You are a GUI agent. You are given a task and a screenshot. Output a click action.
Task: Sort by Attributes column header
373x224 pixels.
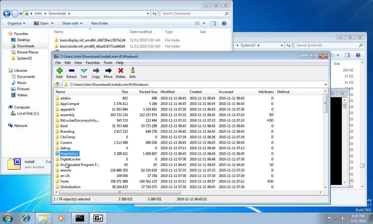pos(261,92)
